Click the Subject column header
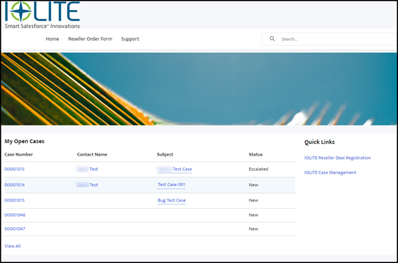 [165, 154]
